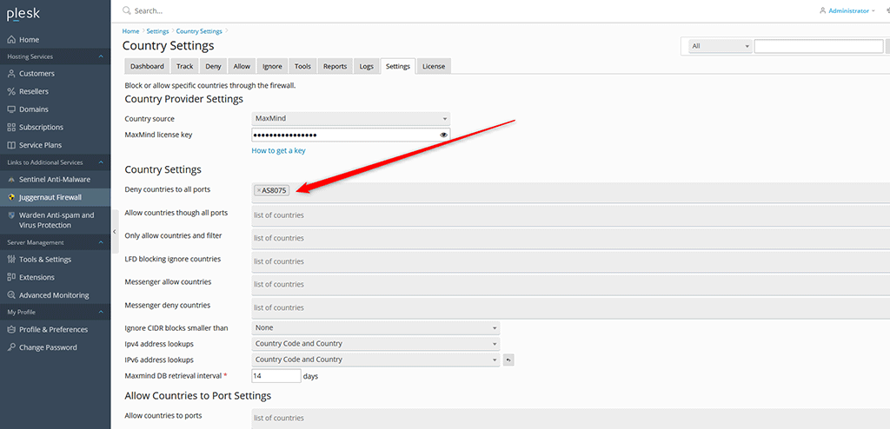Open the Country source dropdown

(x=351, y=119)
